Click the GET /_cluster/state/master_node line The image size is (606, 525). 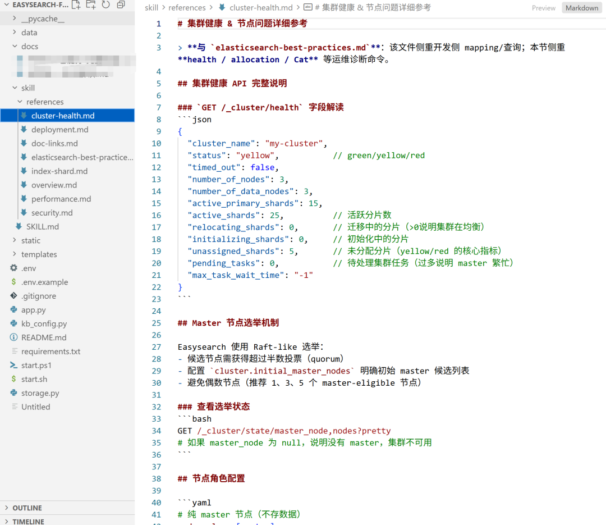tap(284, 431)
